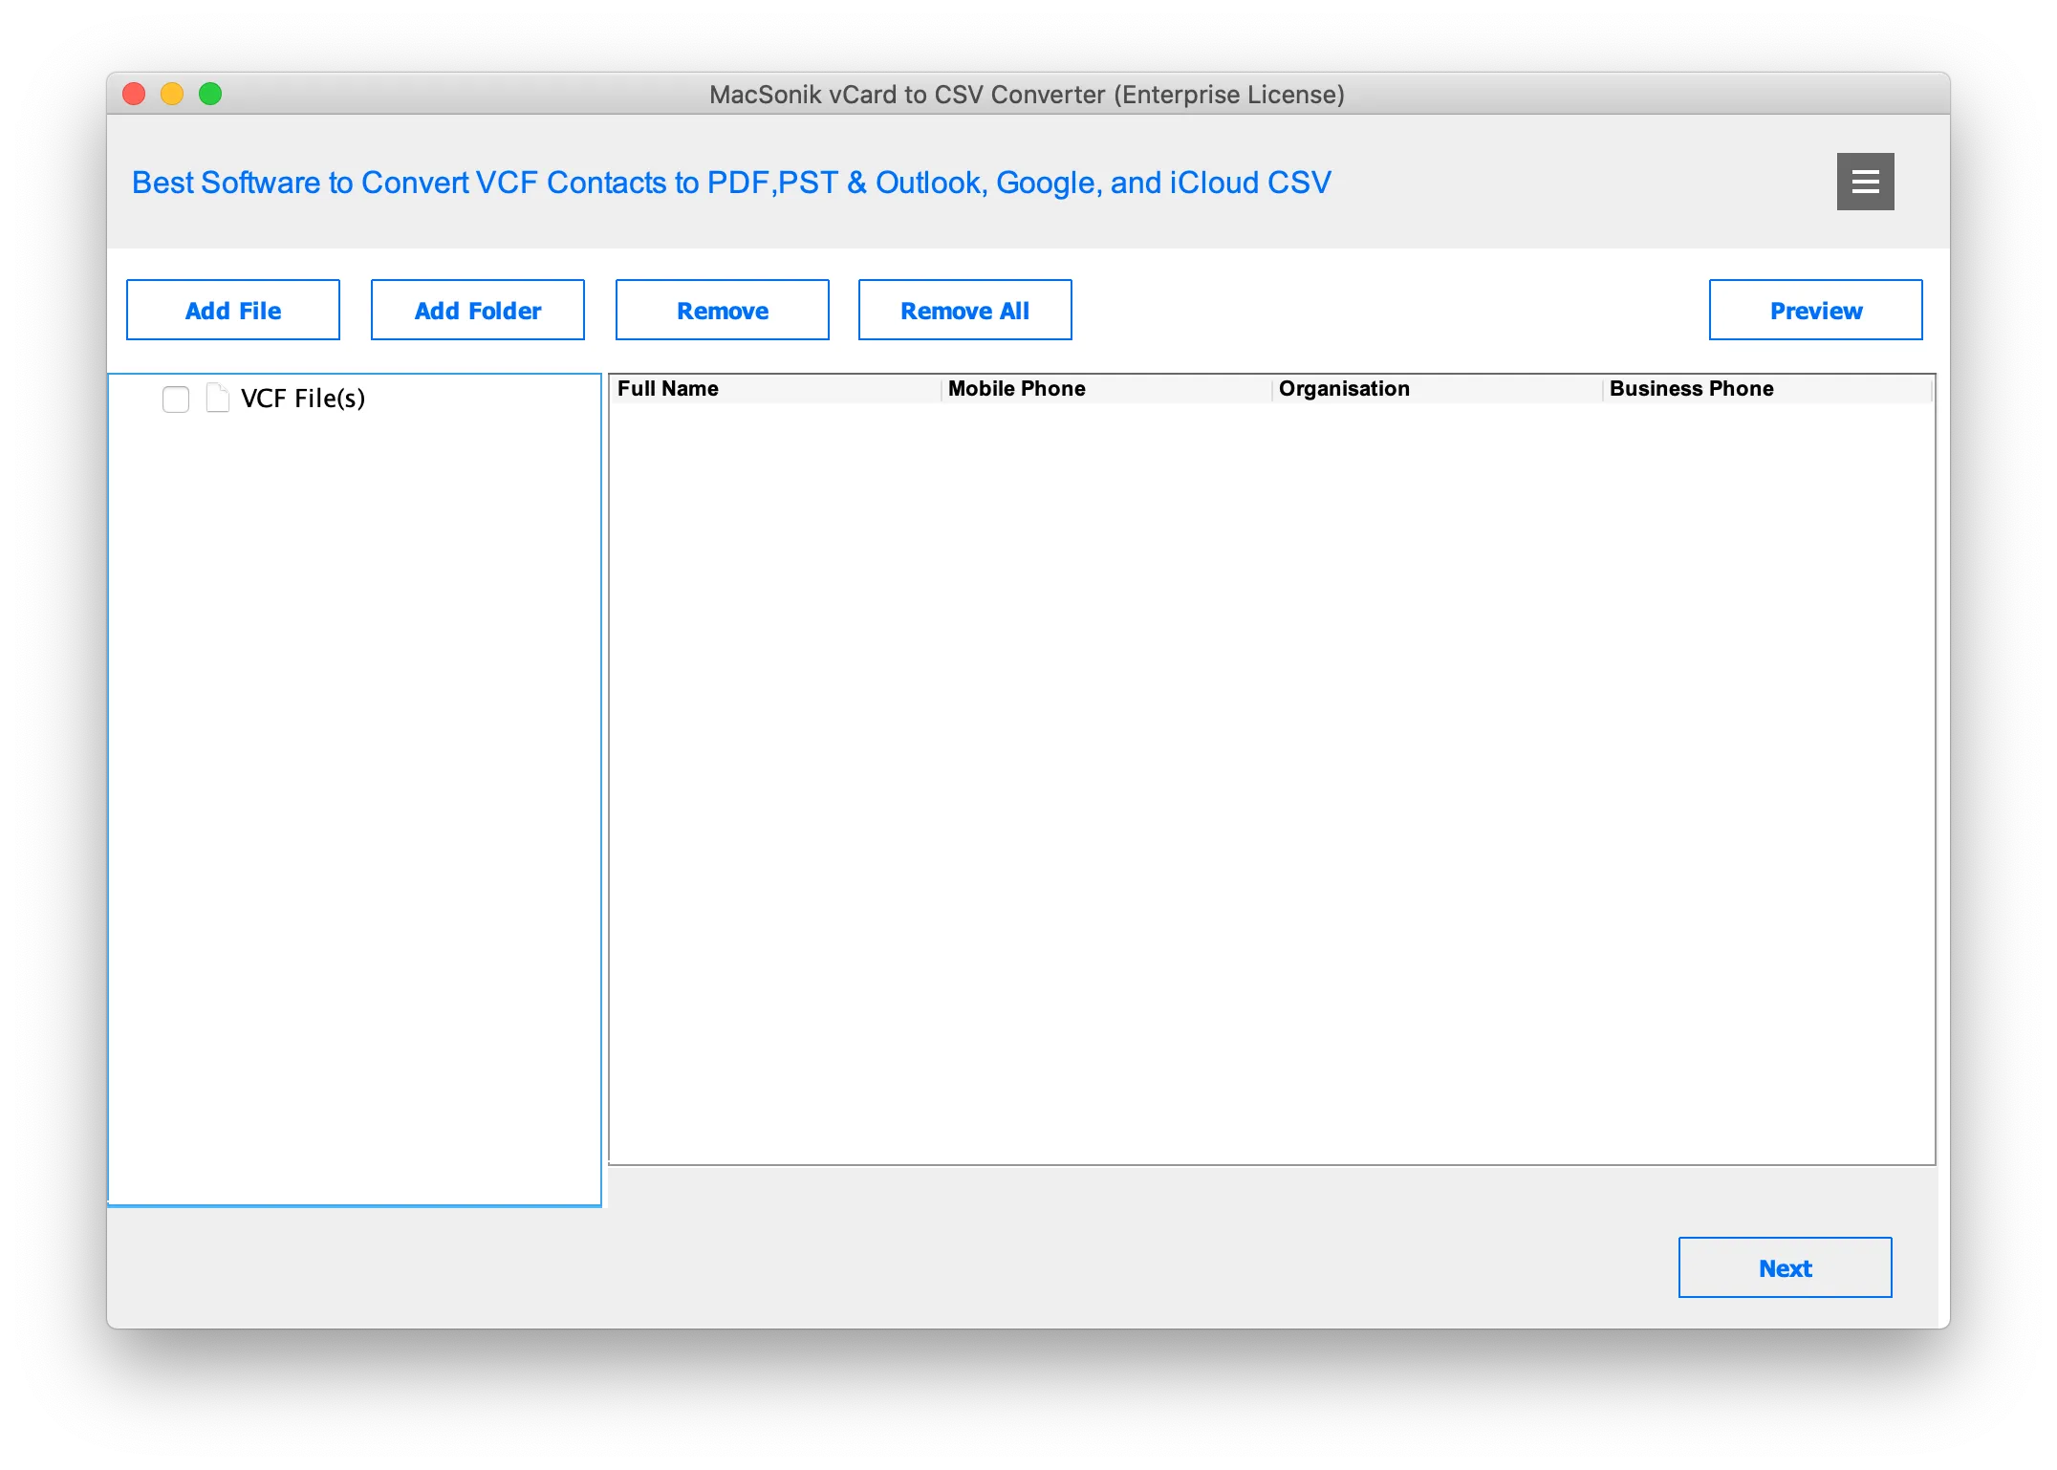
Task: Minimize the window with the yellow button
Action: click(x=172, y=94)
